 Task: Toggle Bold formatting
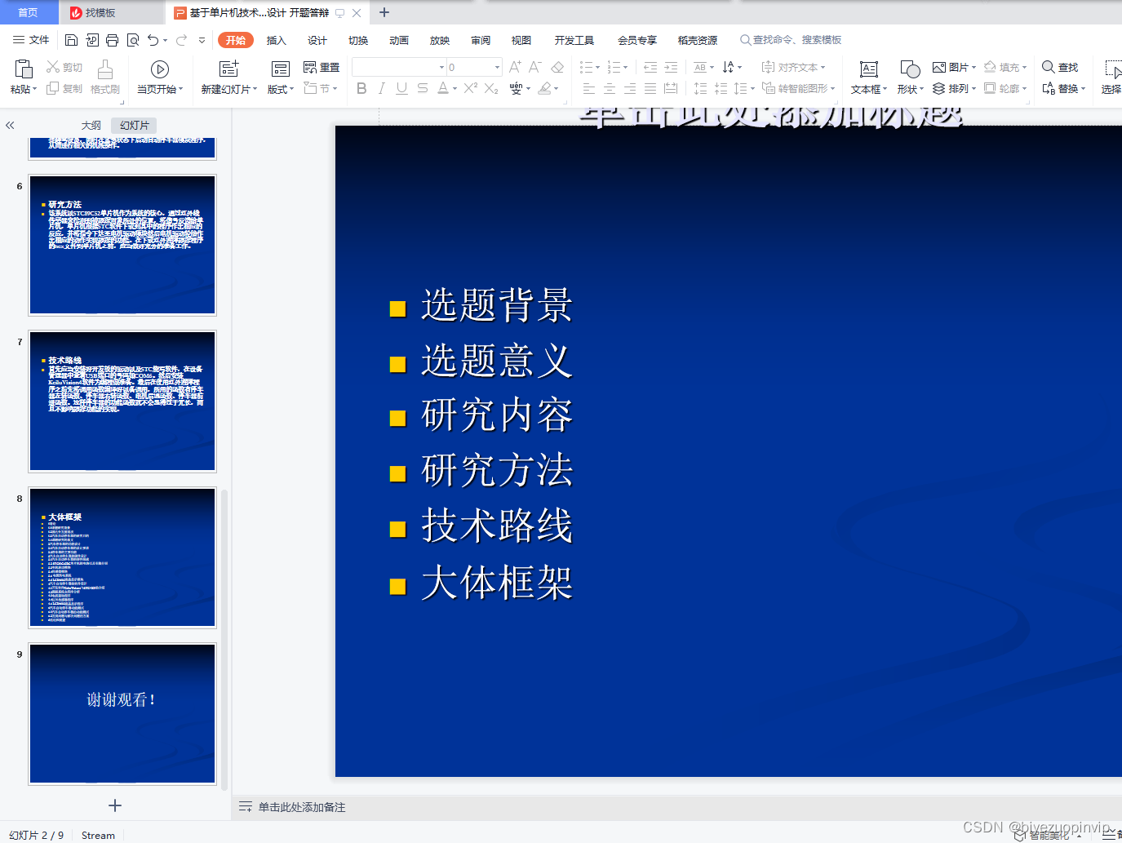[x=361, y=88]
